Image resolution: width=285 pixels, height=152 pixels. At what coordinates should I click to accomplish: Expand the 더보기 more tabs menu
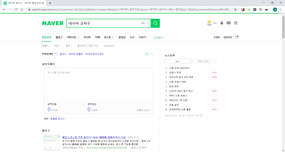coord(143,37)
